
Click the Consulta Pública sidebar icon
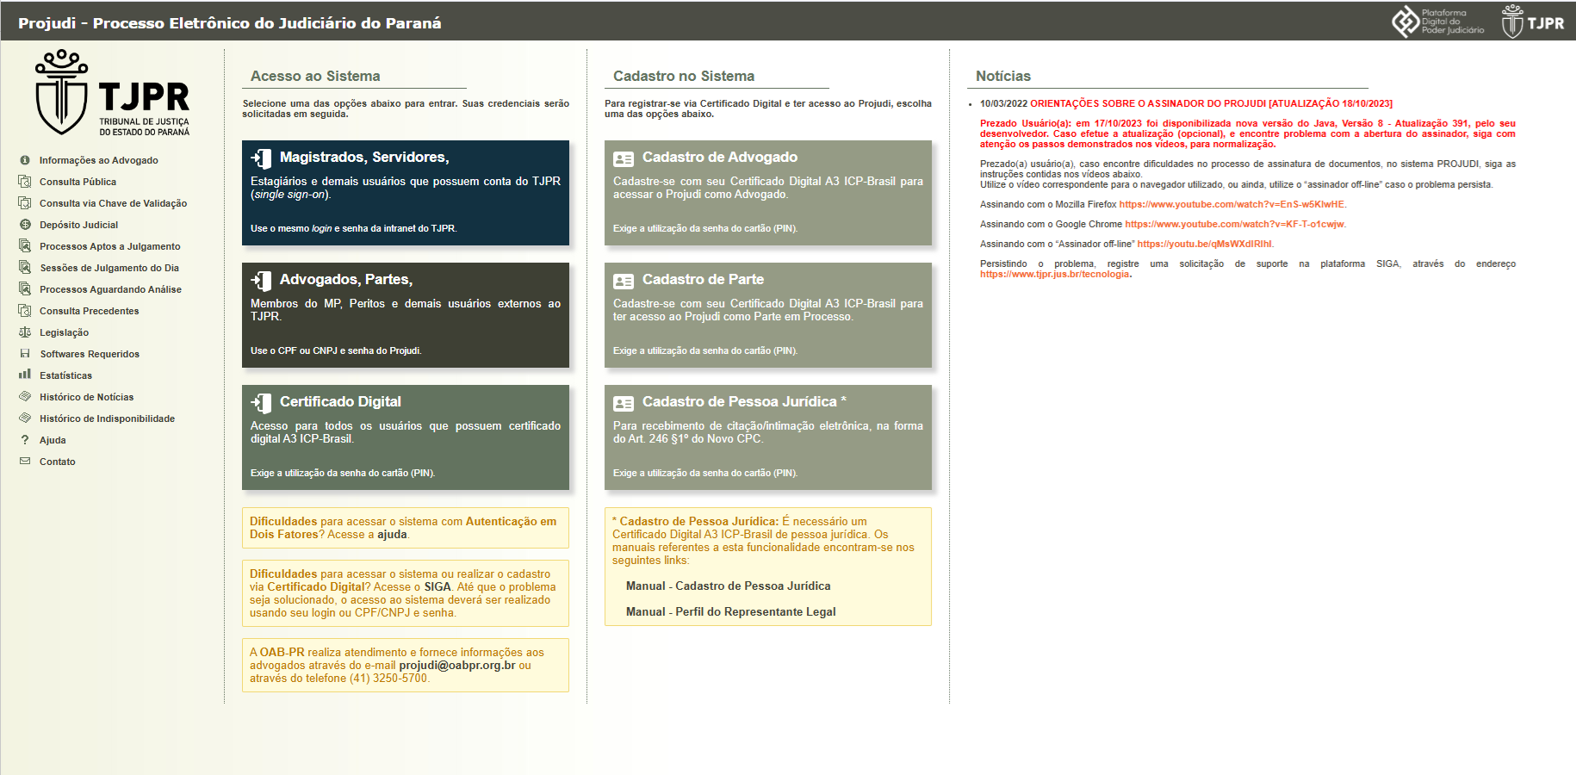(x=25, y=182)
